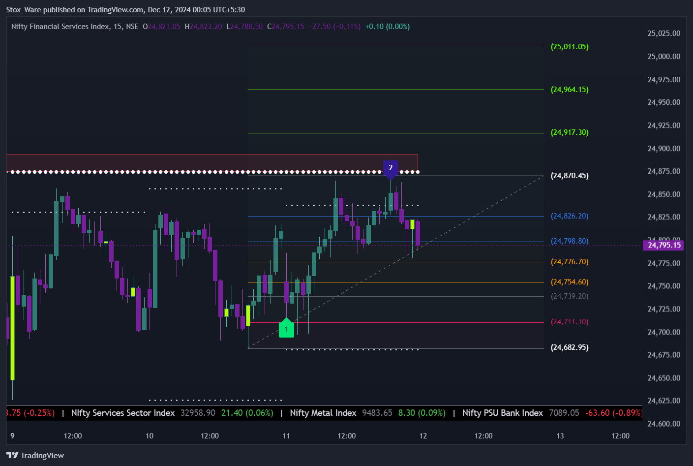Click the 24,850.00 price axis label
Image resolution: width=693 pixels, height=466 pixels.
(664, 194)
